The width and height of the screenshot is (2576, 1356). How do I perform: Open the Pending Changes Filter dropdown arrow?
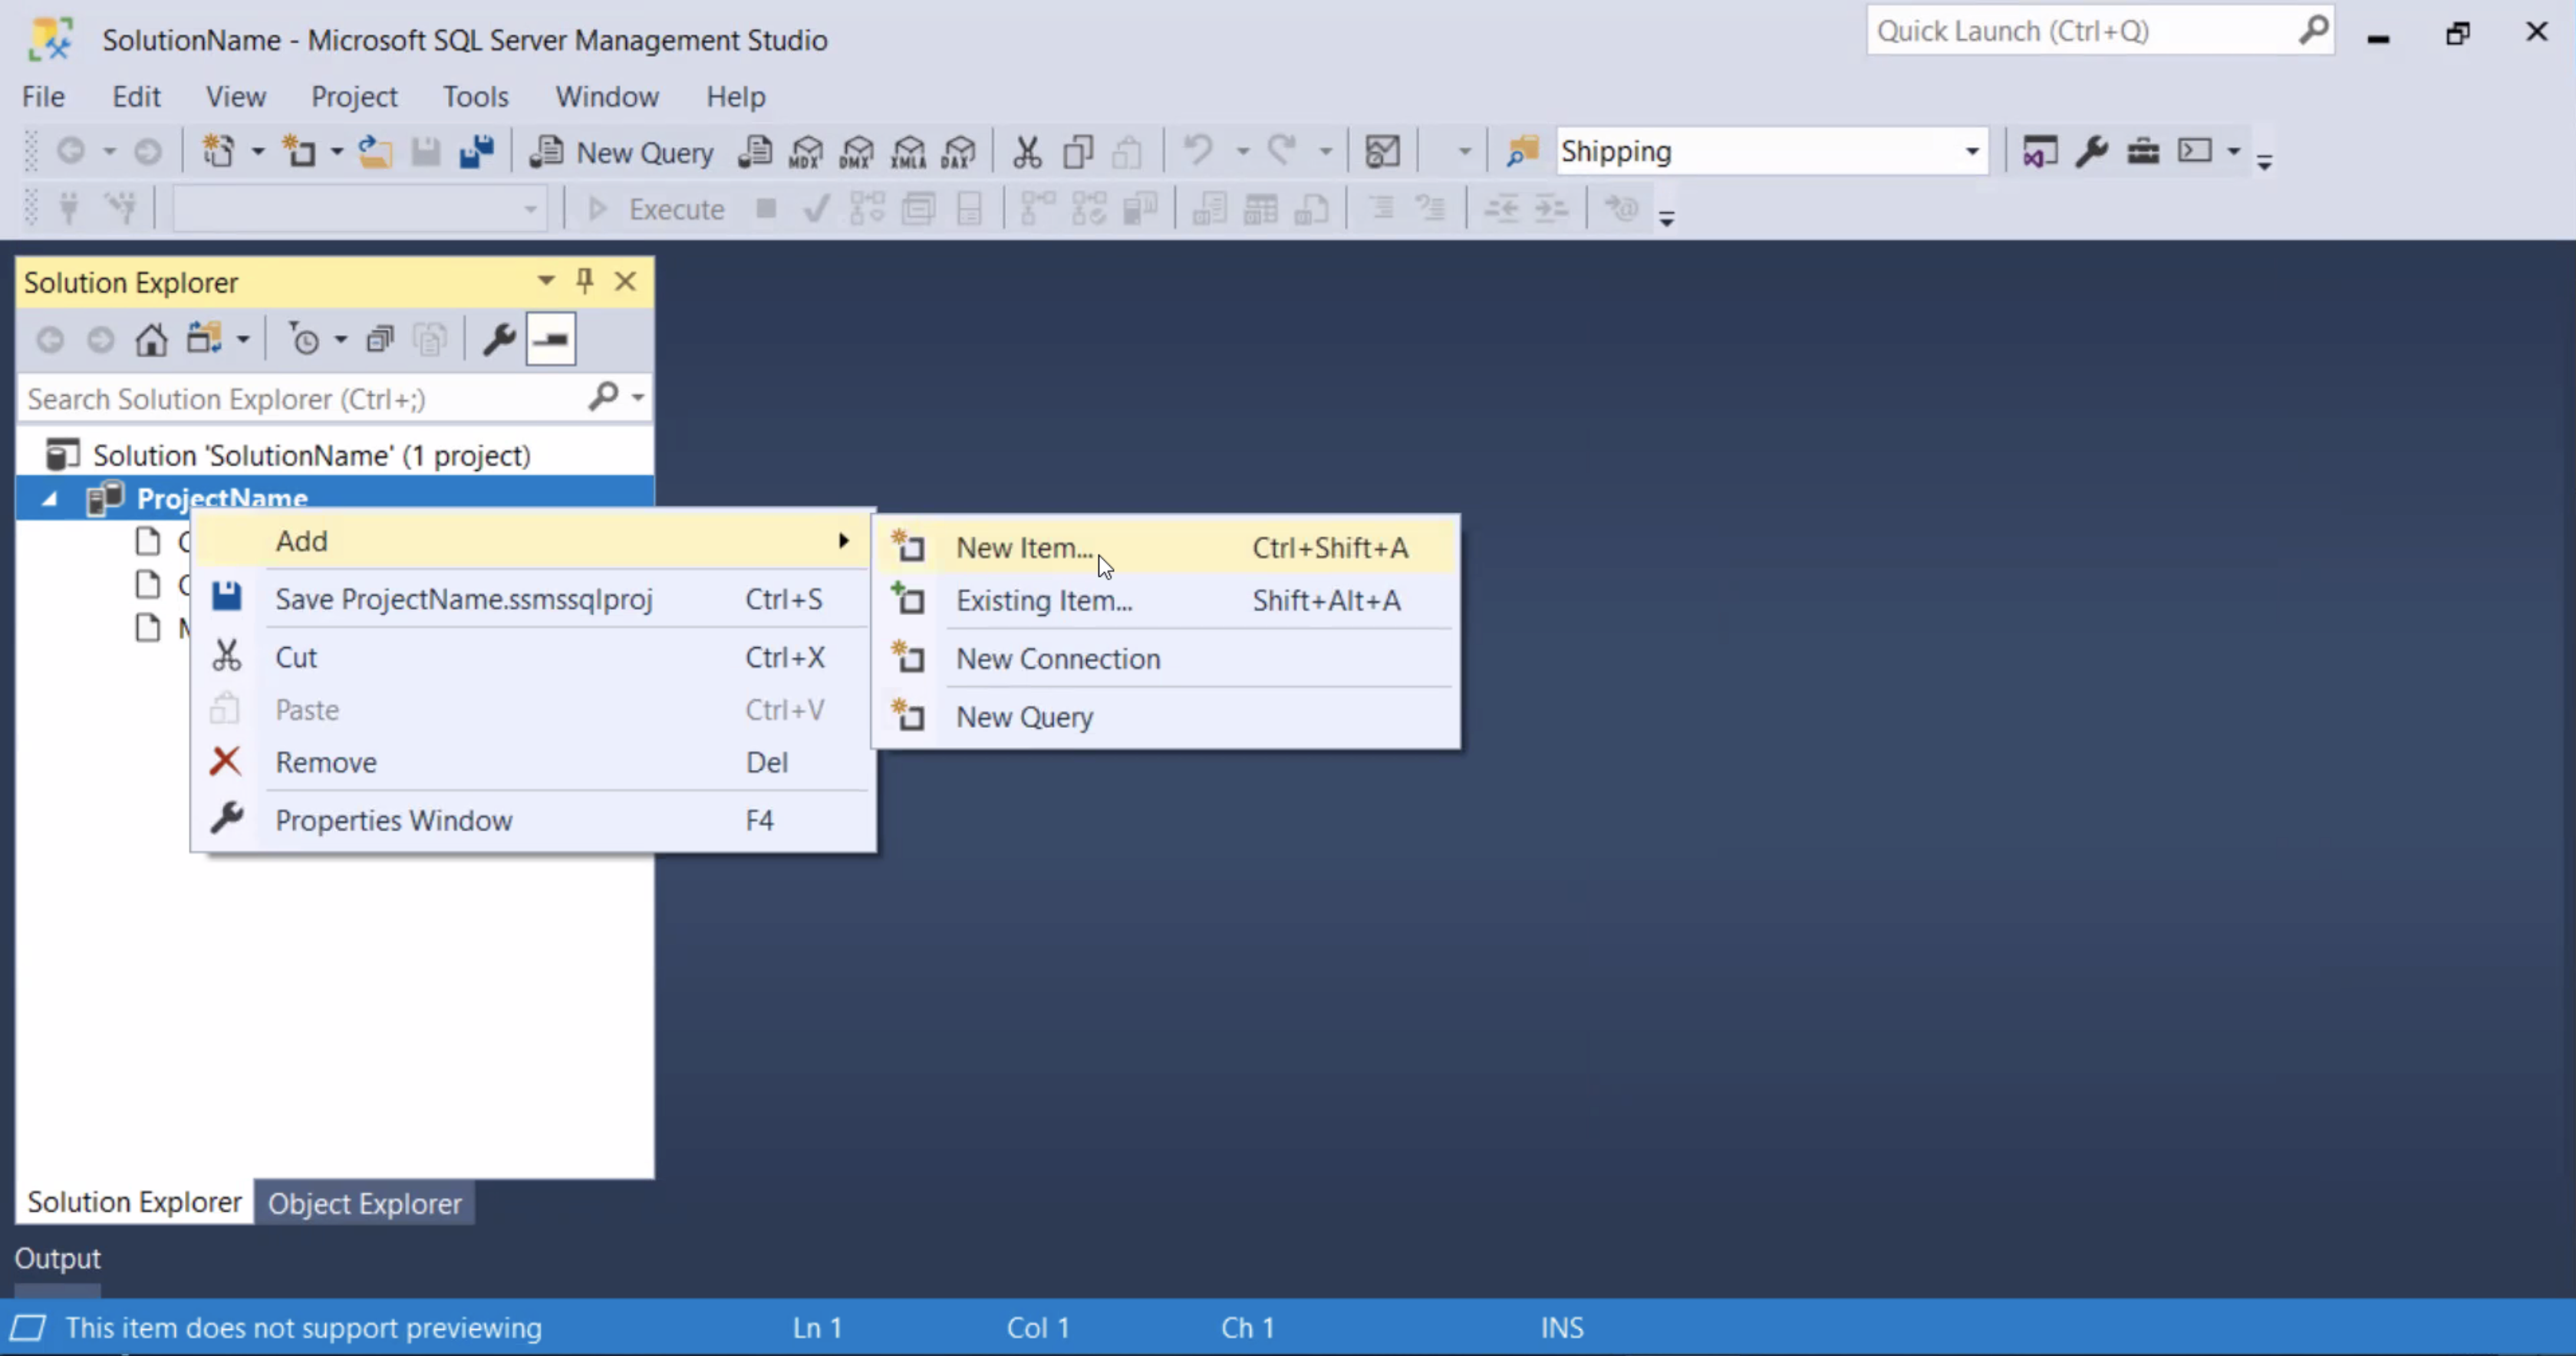[x=341, y=341]
